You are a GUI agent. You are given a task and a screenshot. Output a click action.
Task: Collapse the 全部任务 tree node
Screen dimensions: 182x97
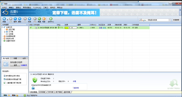pyautogui.click(x=2, y=27)
